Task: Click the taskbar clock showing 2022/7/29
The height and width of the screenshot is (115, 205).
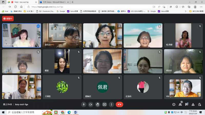Action: tap(193, 112)
